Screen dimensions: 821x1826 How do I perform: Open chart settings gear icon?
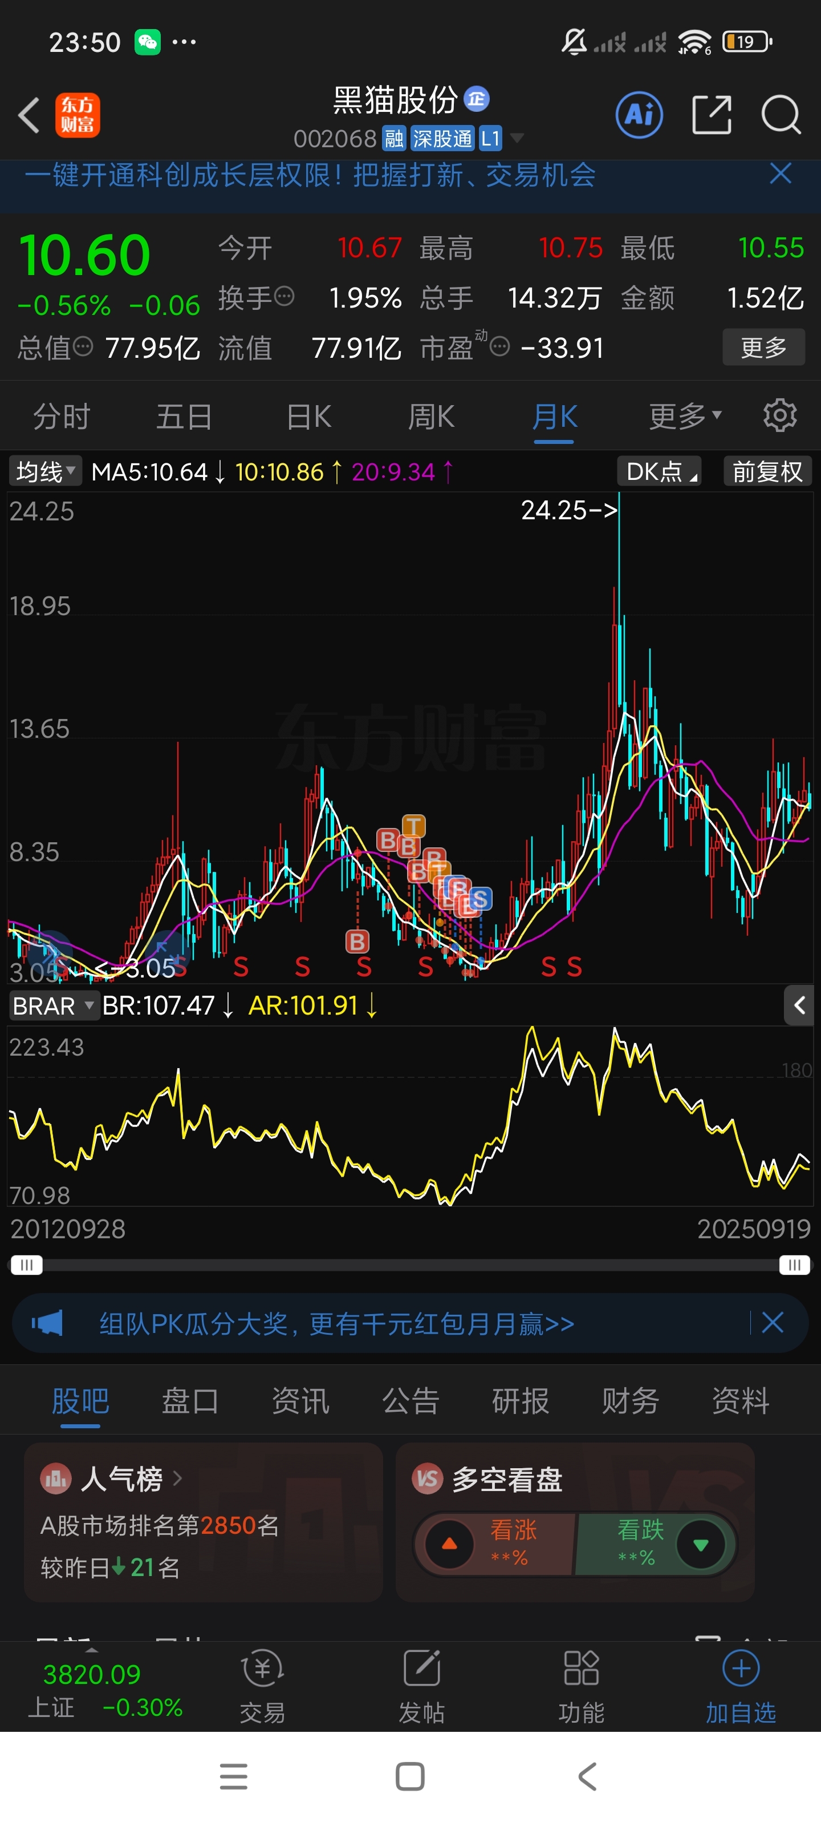[779, 415]
